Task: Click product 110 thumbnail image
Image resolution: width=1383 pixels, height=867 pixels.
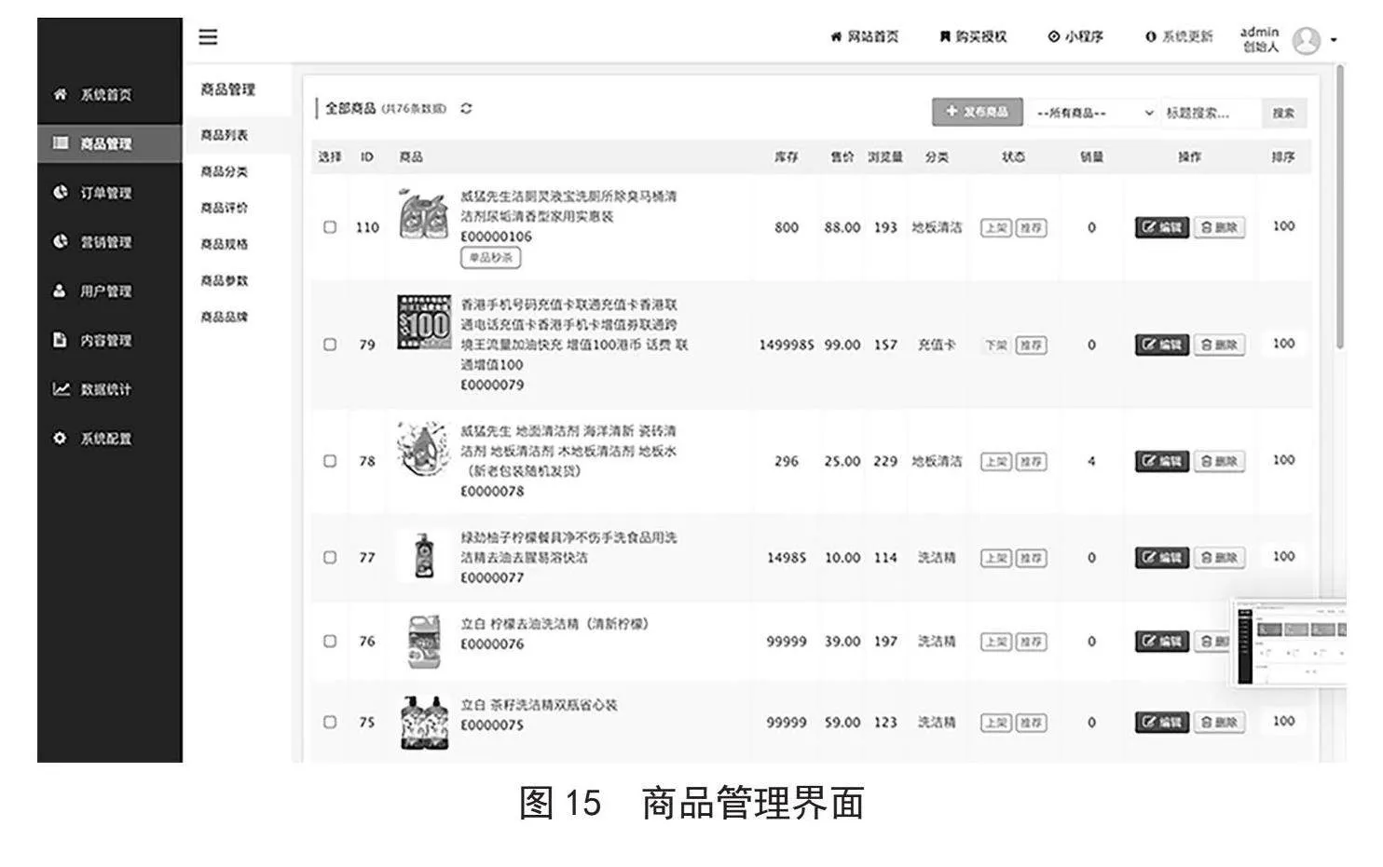Action: click(424, 215)
